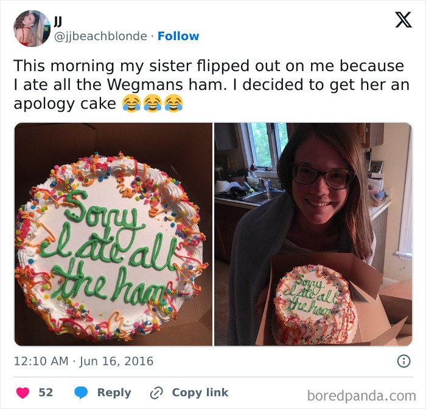This screenshot has width=426, height=409.
Task: Open the tweet info circle icon
Action: [x=403, y=361]
